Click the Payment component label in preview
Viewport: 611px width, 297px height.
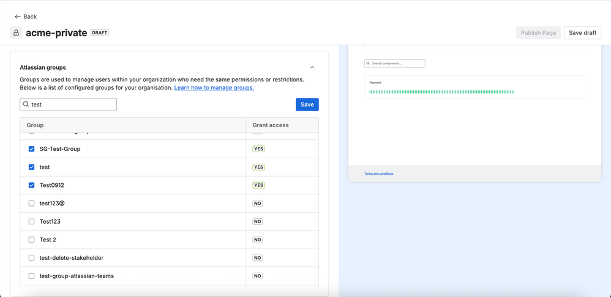(375, 82)
